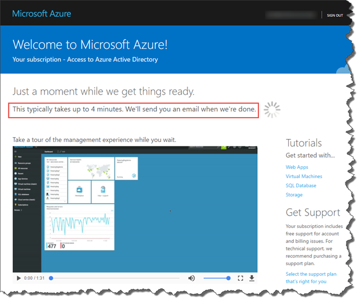Click the video preview thumbnail

click(x=135, y=209)
